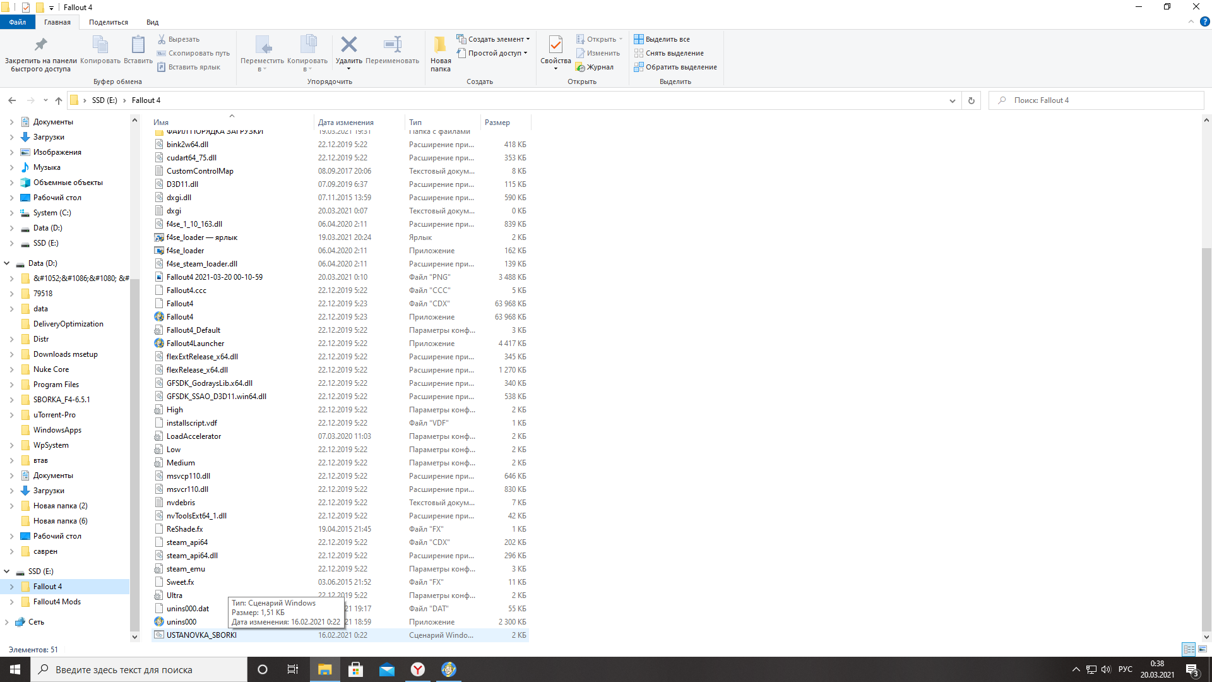Click the Delete (Удалить) ribbon icon

tap(348, 45)
